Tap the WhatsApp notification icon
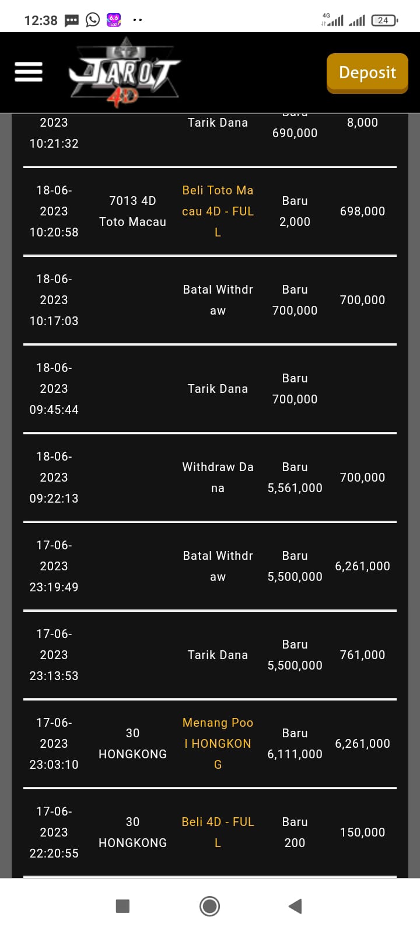 click(93, 20)
